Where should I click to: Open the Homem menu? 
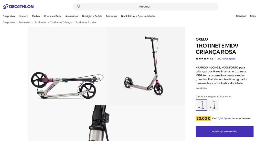pos(23,16)
